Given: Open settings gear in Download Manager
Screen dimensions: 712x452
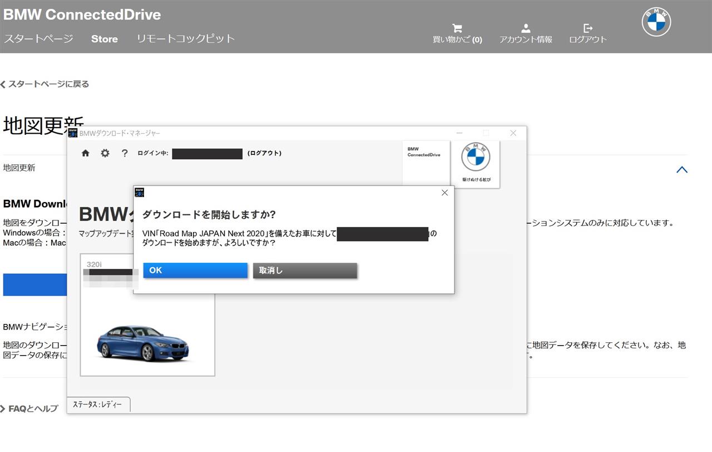Looking at the screenshot, I should 105,153.
